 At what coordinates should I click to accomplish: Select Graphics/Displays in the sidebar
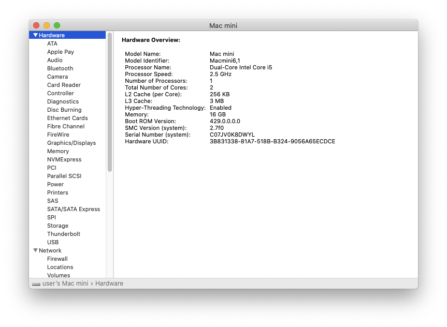tap(71, 143)
